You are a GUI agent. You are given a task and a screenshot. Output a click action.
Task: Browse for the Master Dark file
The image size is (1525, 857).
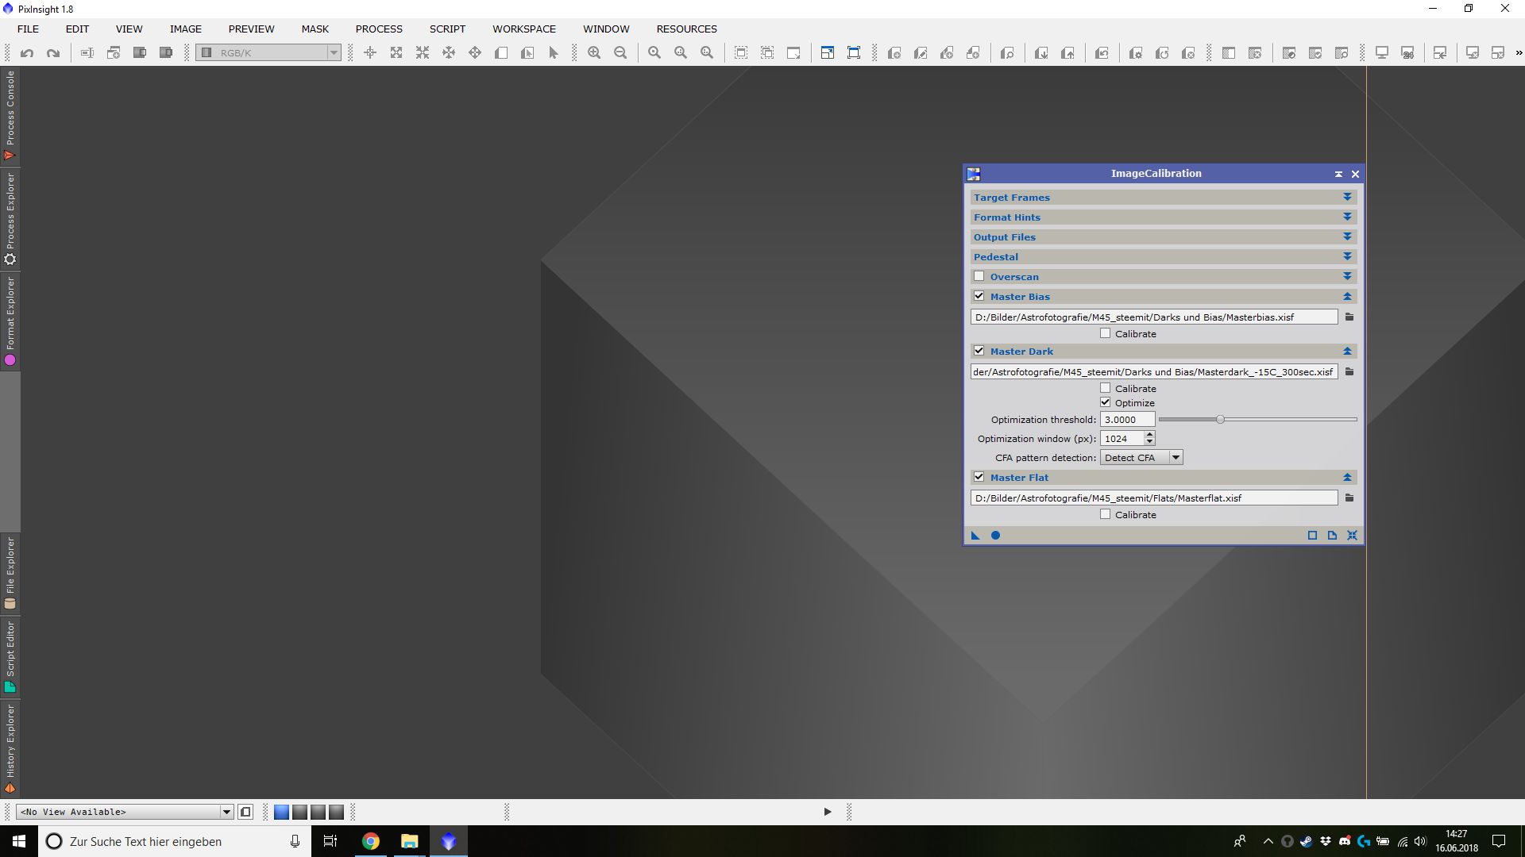(1349, 371)
